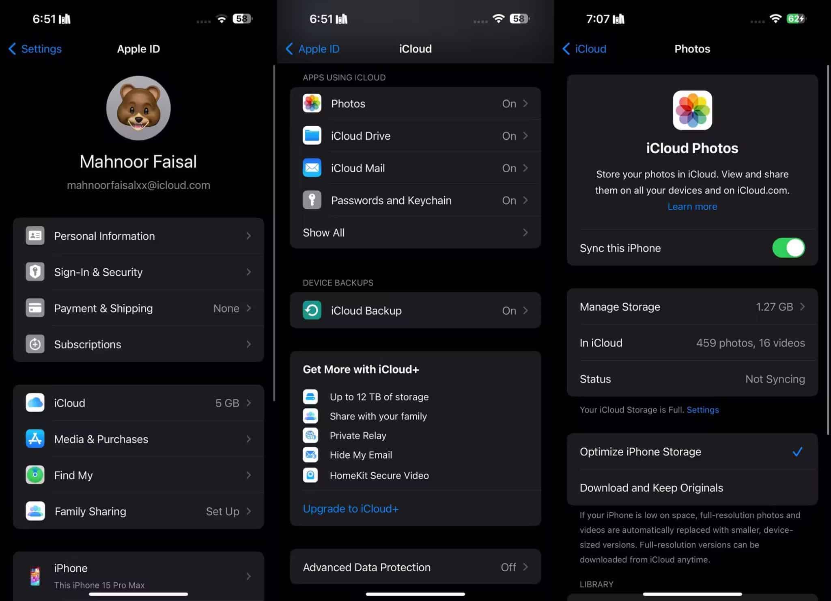
Task: Open Advanced Data Protection Off chevron
Action: point(525,567)
